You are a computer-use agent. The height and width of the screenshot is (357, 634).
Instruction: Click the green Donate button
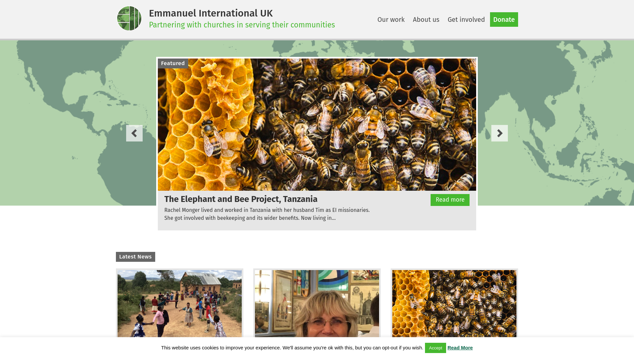[504, 20]
